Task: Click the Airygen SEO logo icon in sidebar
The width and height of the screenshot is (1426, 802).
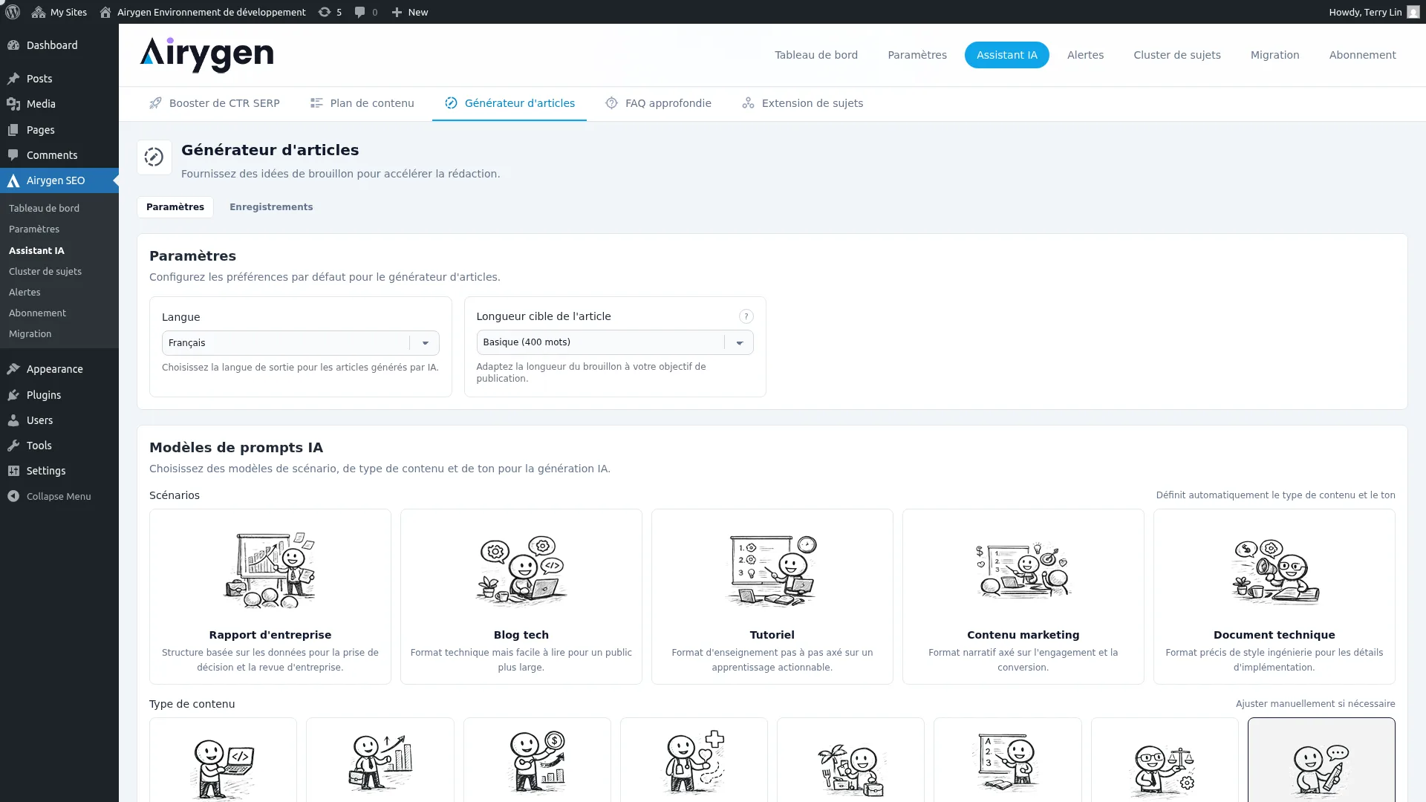Action: tap(13, 180)
